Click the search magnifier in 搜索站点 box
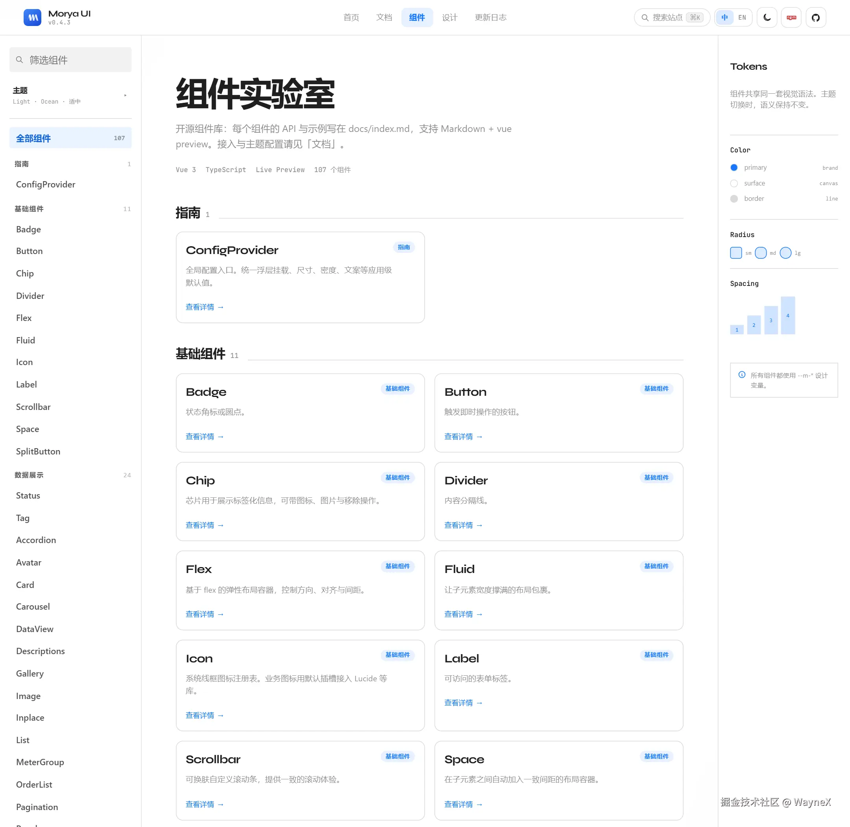 coord(645,17)
